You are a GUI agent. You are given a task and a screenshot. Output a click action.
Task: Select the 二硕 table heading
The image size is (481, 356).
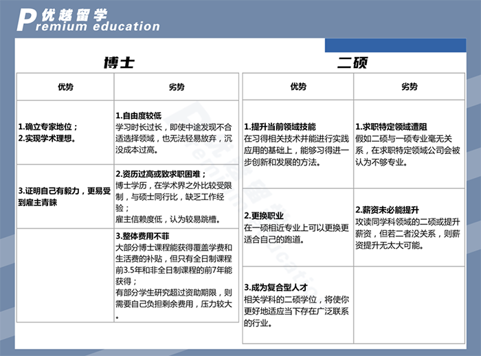pos(352,63)
